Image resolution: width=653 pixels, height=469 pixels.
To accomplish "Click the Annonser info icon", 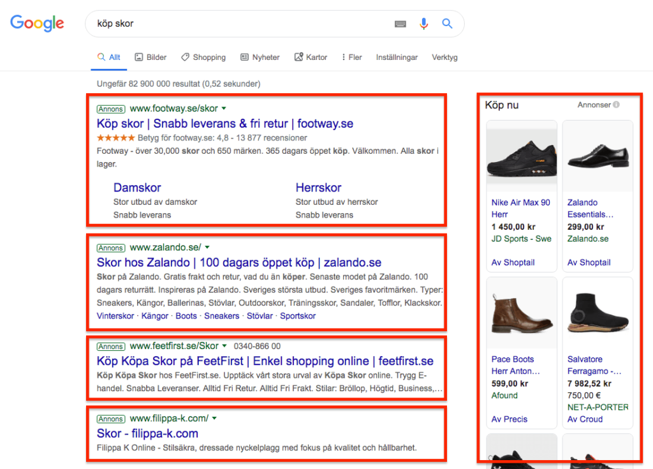I will click(617, 105).
